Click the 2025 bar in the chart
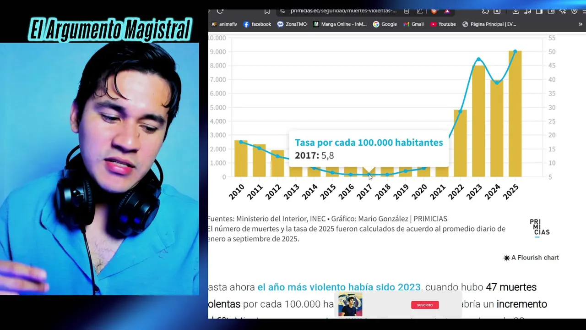Screen dimensions: 586x330 pyautogui.click(x=515, y=114)
